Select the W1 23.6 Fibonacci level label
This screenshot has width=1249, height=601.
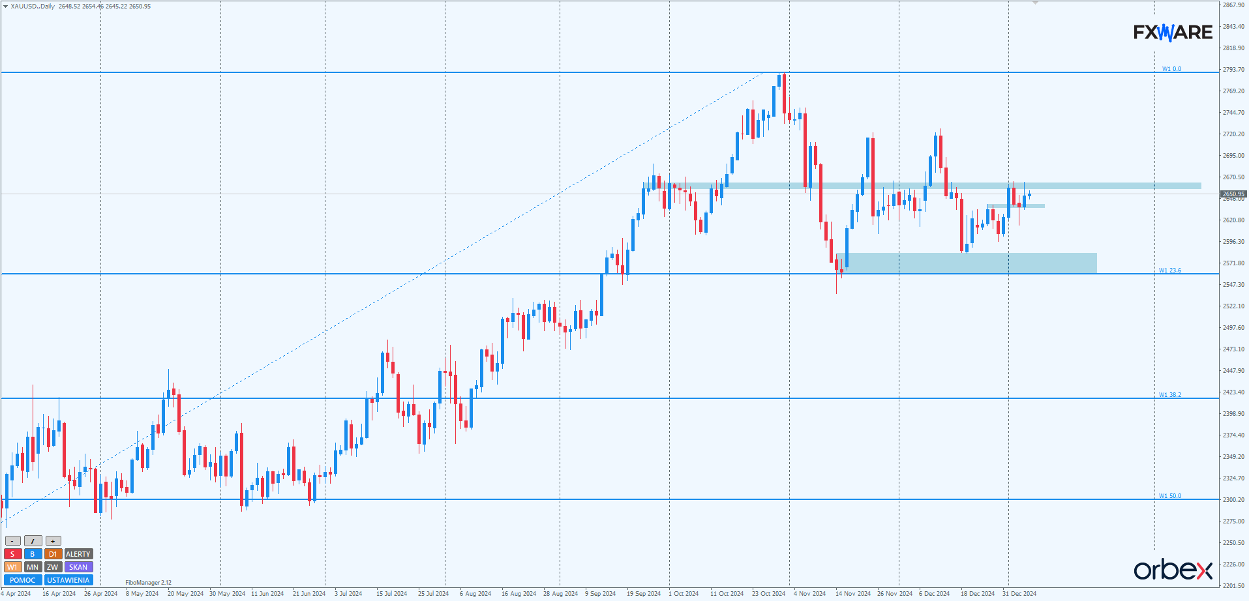click(1169, 271)
